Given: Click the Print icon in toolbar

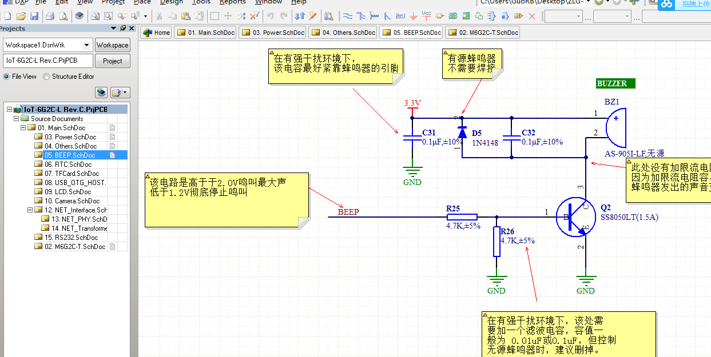Looking at the screenshot, I should (x=50, y=16).
